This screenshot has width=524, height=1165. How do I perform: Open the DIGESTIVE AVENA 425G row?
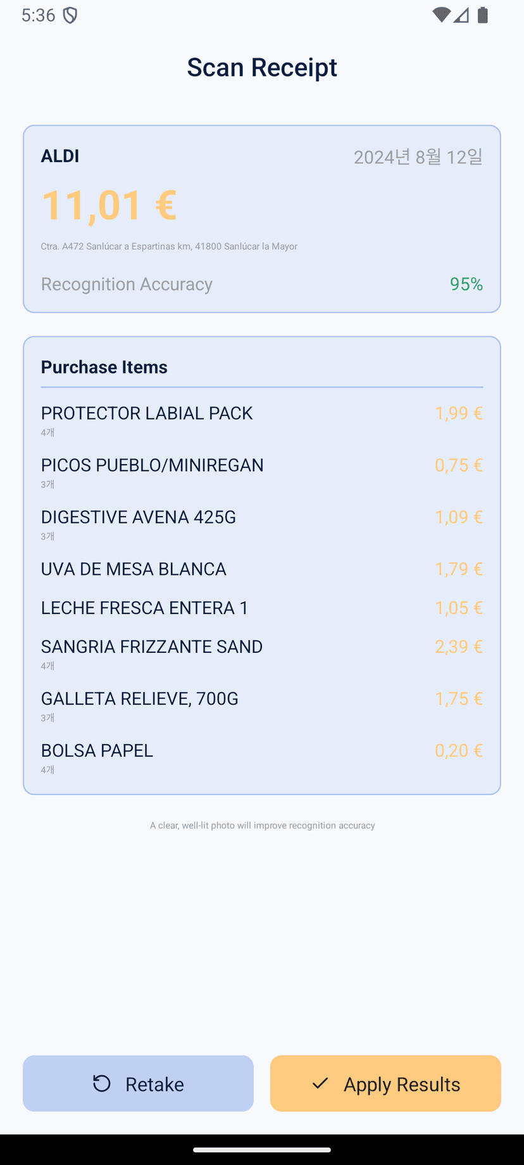(262, 524)
